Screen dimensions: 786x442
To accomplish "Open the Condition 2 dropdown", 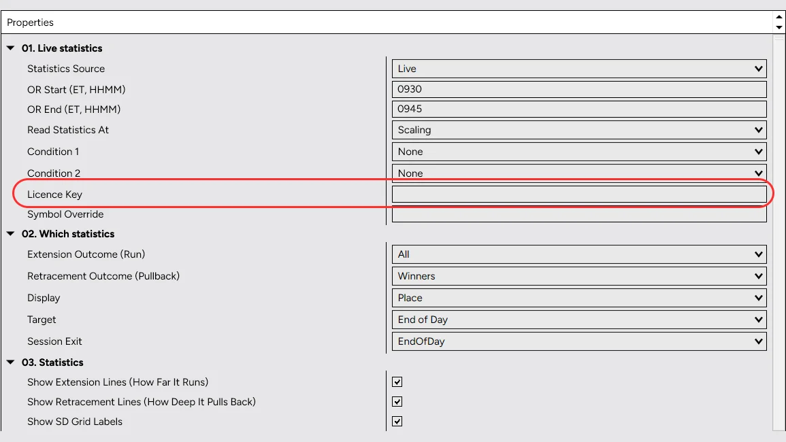I will pyautogui.click(x=579, y=173).
